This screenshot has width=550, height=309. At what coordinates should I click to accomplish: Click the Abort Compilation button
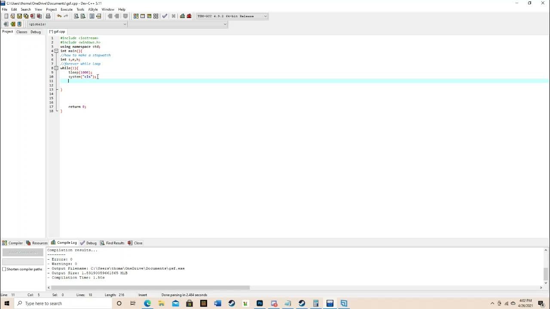(23, 252)
